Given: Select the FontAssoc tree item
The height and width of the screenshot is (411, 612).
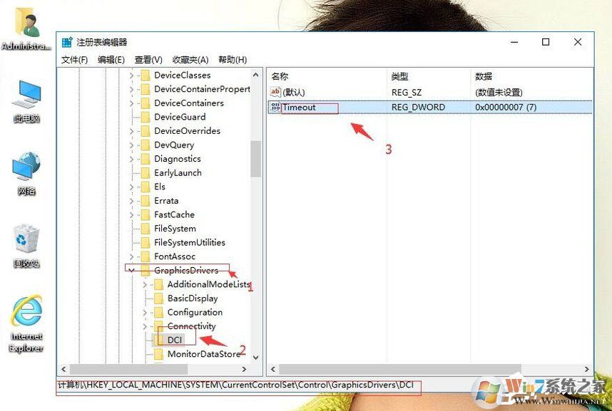Looking at the screenshot, I should click(x=174, y=256).
